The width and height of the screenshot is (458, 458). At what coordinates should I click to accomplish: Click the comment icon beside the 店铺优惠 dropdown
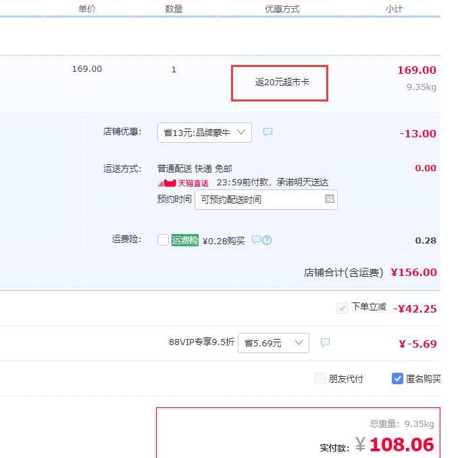(x=268, y=133)
